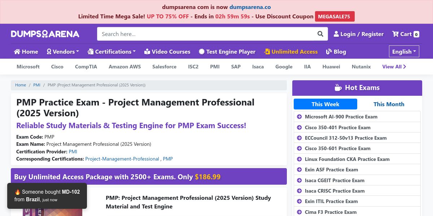Image resolution: width=433 pixels, height=216 pixels.
Task: Click the MD-102 purchase notification popup
Action: [x=47, y=195]
